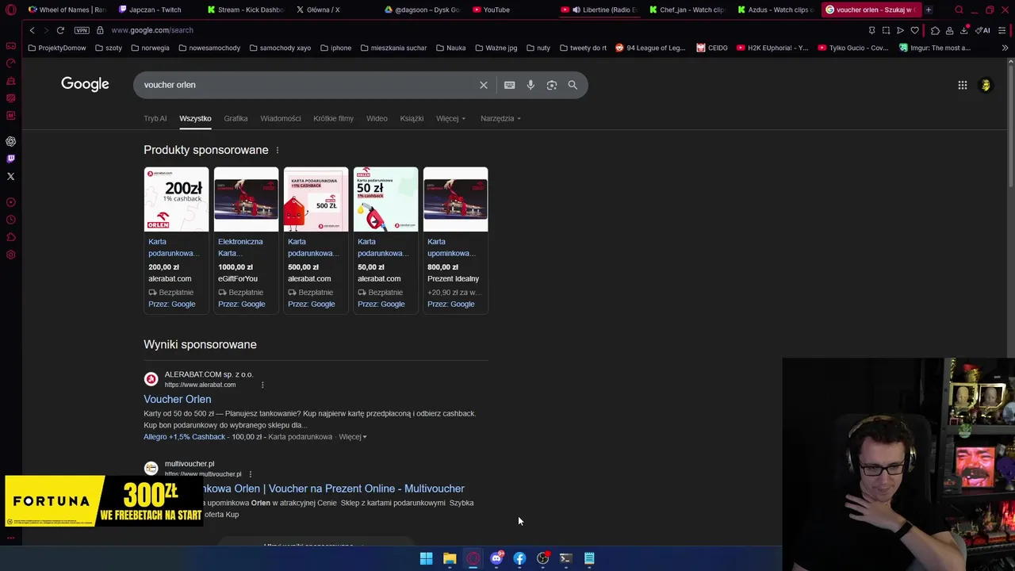Expand Więcej search filter dropdown

pos(450,118)
